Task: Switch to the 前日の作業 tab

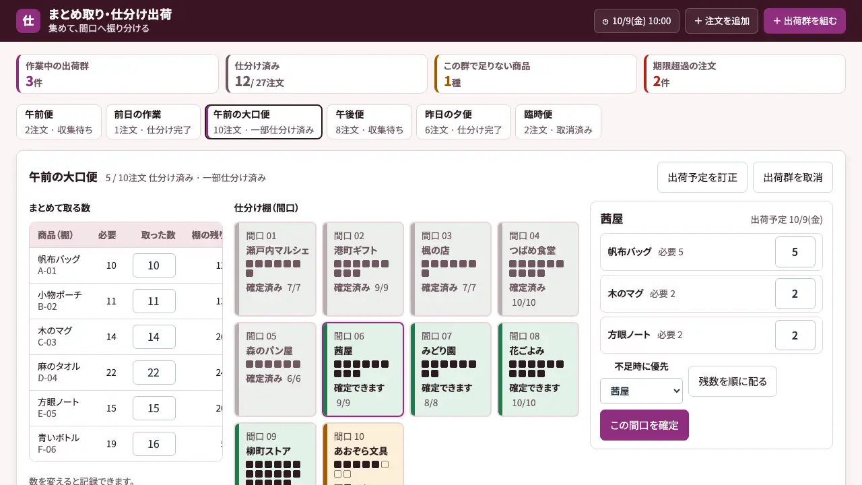Action: (153, 122)
